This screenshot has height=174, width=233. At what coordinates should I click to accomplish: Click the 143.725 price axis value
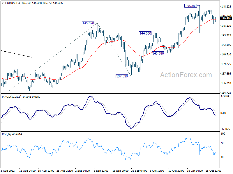pos(226,35)
